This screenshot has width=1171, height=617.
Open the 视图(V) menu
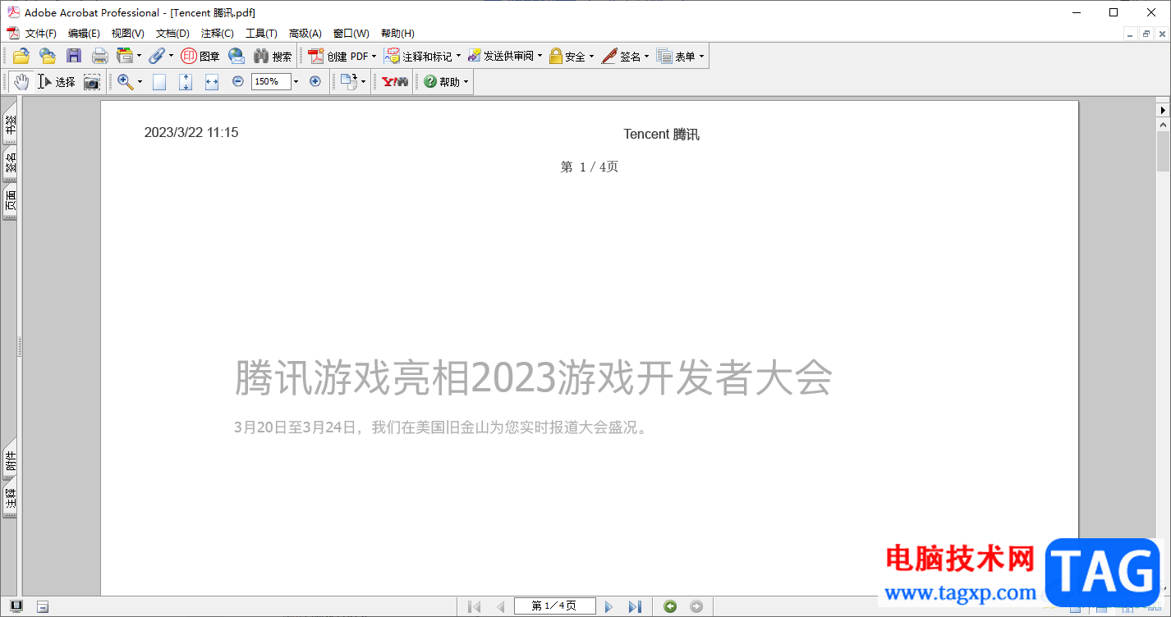128,34
